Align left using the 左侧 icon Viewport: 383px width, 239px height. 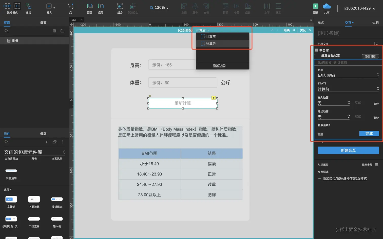pos(184,6)
